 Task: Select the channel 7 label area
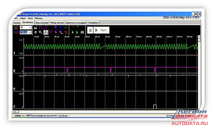click(18, 100)
